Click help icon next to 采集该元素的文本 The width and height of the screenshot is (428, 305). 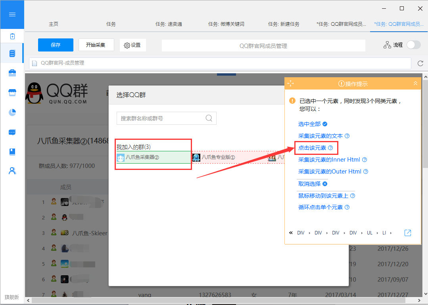[x=347, y=136]
